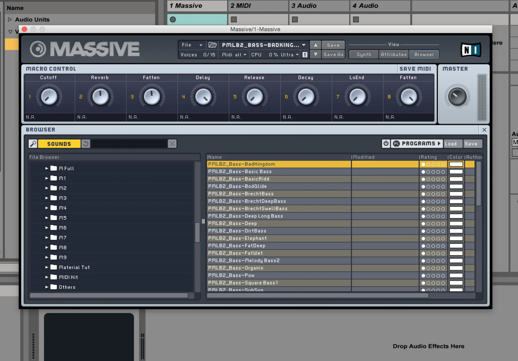Expand the M9 folder in File Browser
Viewport: 518px width, 361px height.
tap(47, 257)
